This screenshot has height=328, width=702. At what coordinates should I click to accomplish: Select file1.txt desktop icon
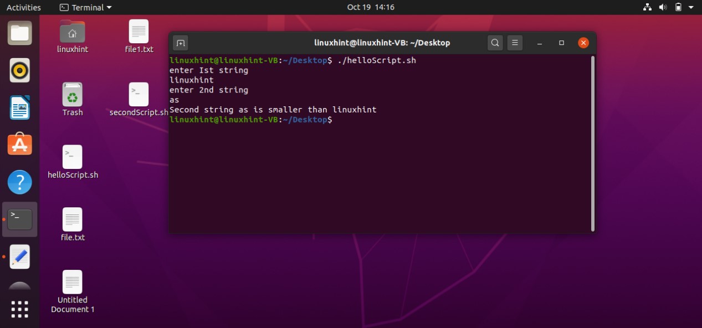139,37
